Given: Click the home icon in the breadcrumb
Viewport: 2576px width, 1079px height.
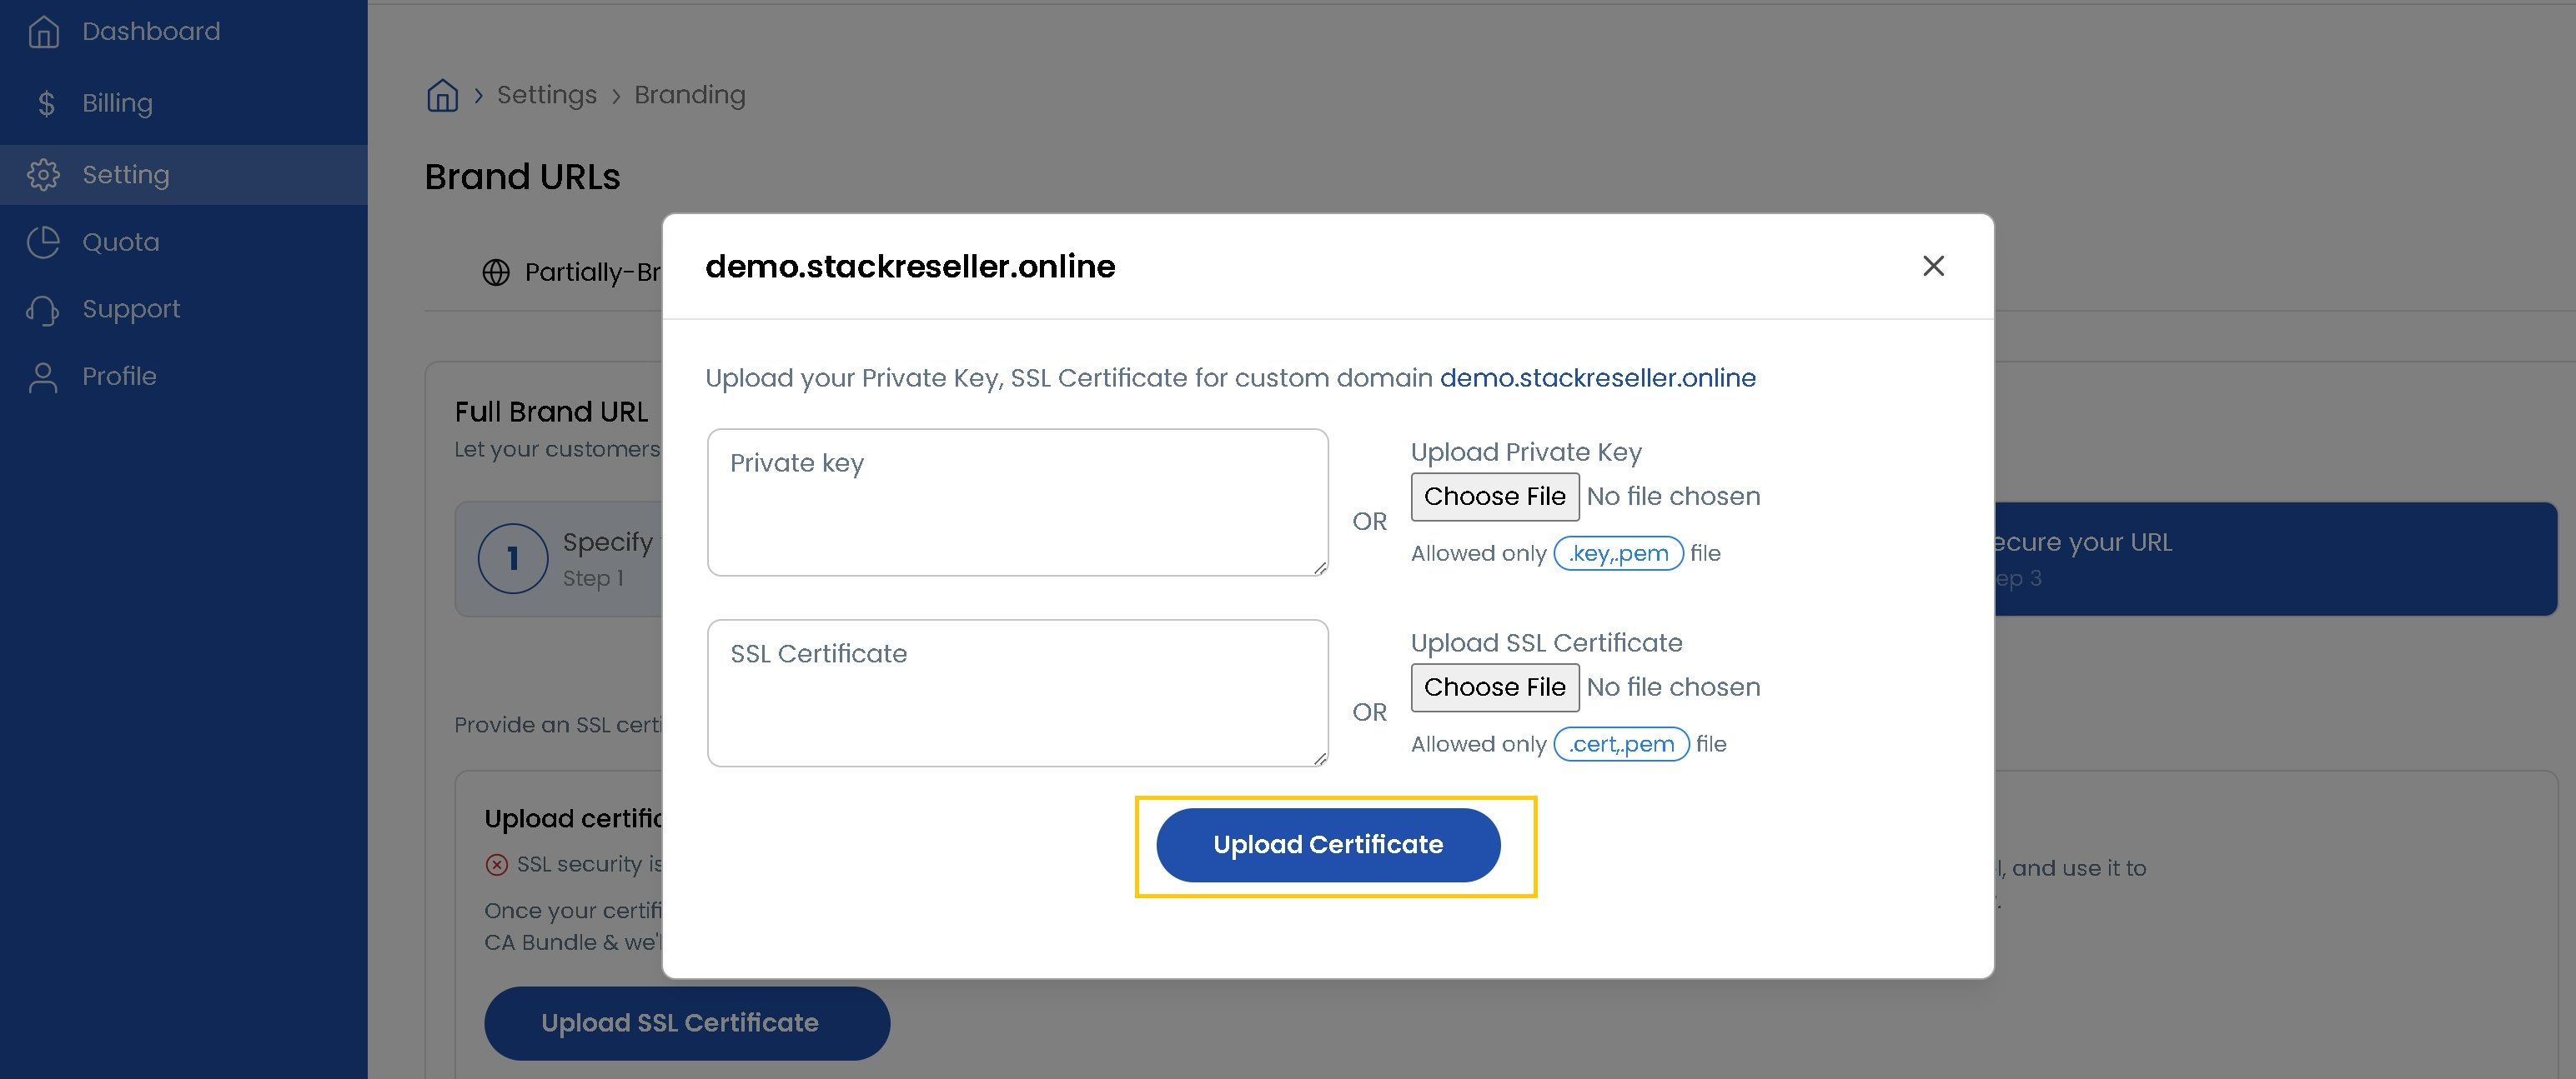Looking at the screenshot, I should pyautogui.click(x=442, y=95).
